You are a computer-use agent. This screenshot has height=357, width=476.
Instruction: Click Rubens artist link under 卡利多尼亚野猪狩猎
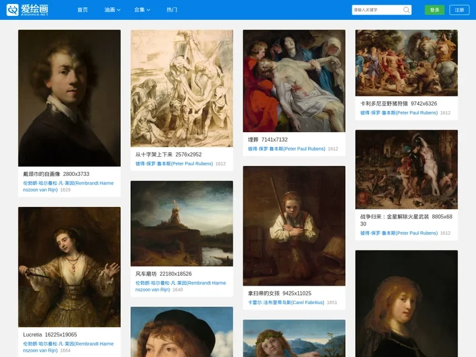pyautogui.click(x=399, y=112)
